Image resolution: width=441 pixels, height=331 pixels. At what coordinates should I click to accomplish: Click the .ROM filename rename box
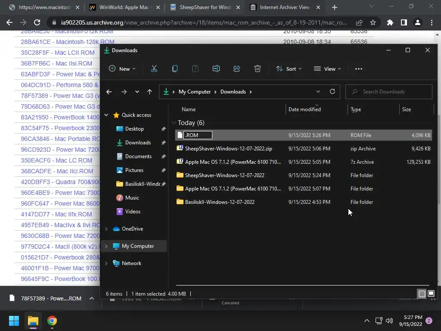198,135
